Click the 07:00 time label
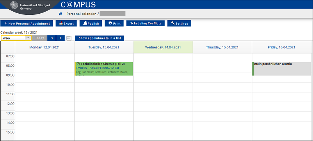Viewport: 313px width, 141px height. (11, 56)
